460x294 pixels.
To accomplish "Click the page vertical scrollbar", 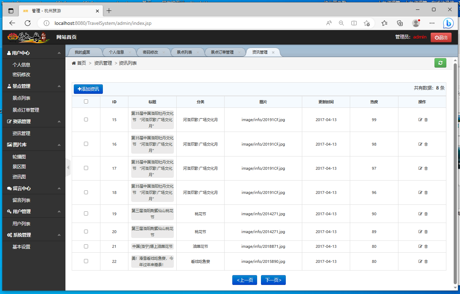I will point(455,173).
